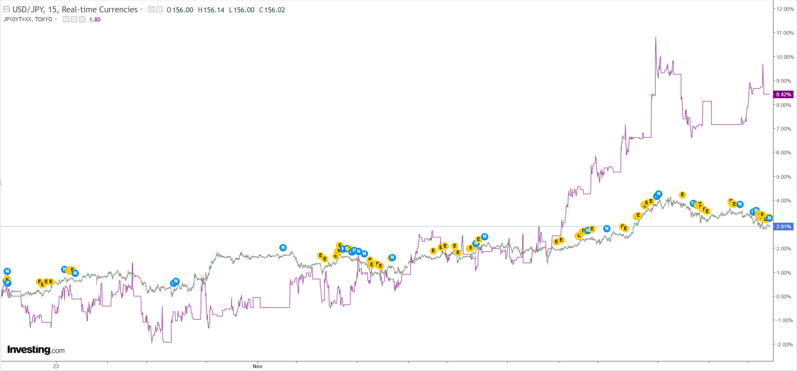The image size is (797, 371).
Task: Click the blue P marker at chart start
Action: tap(8, 283)
